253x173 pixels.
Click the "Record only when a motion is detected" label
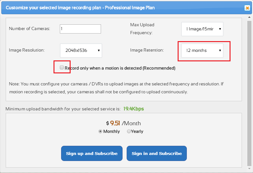[120, 68]
